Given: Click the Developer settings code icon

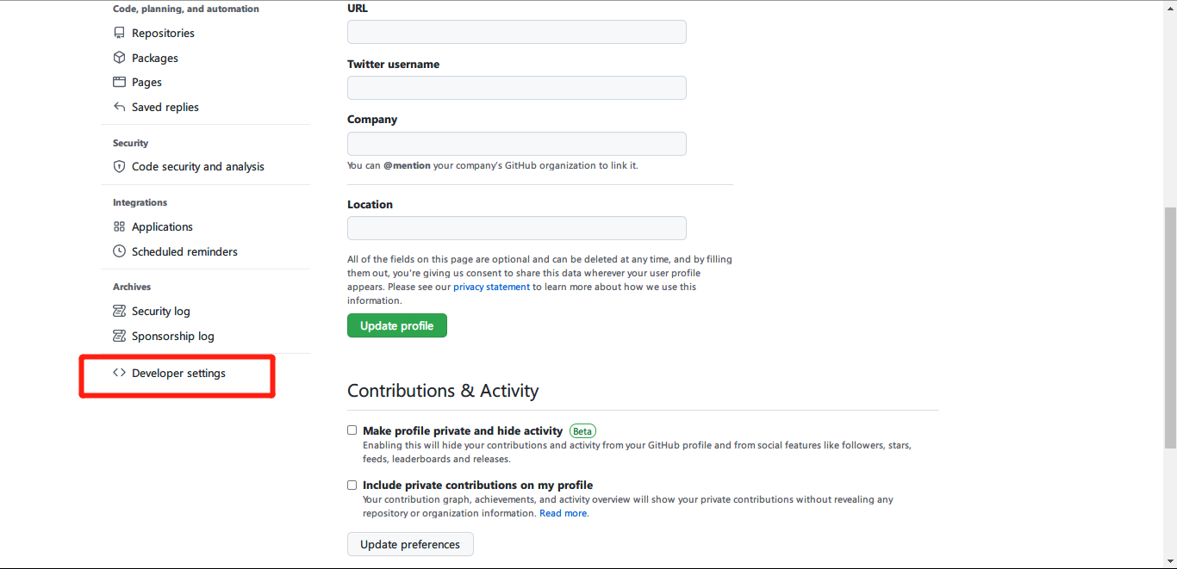Looking at the screenshot, I should (119, 373).
